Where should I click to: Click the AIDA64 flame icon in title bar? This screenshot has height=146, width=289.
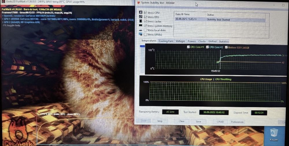139,3
